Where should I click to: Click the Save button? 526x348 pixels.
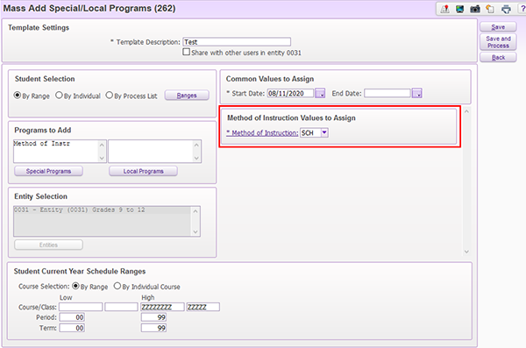(498, 27)
